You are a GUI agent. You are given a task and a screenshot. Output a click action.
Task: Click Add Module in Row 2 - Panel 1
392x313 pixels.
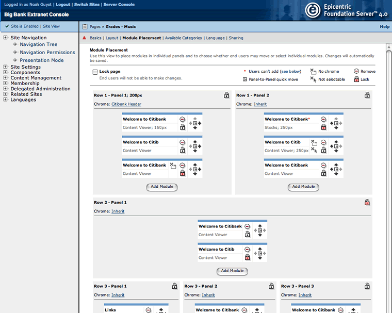232,271
